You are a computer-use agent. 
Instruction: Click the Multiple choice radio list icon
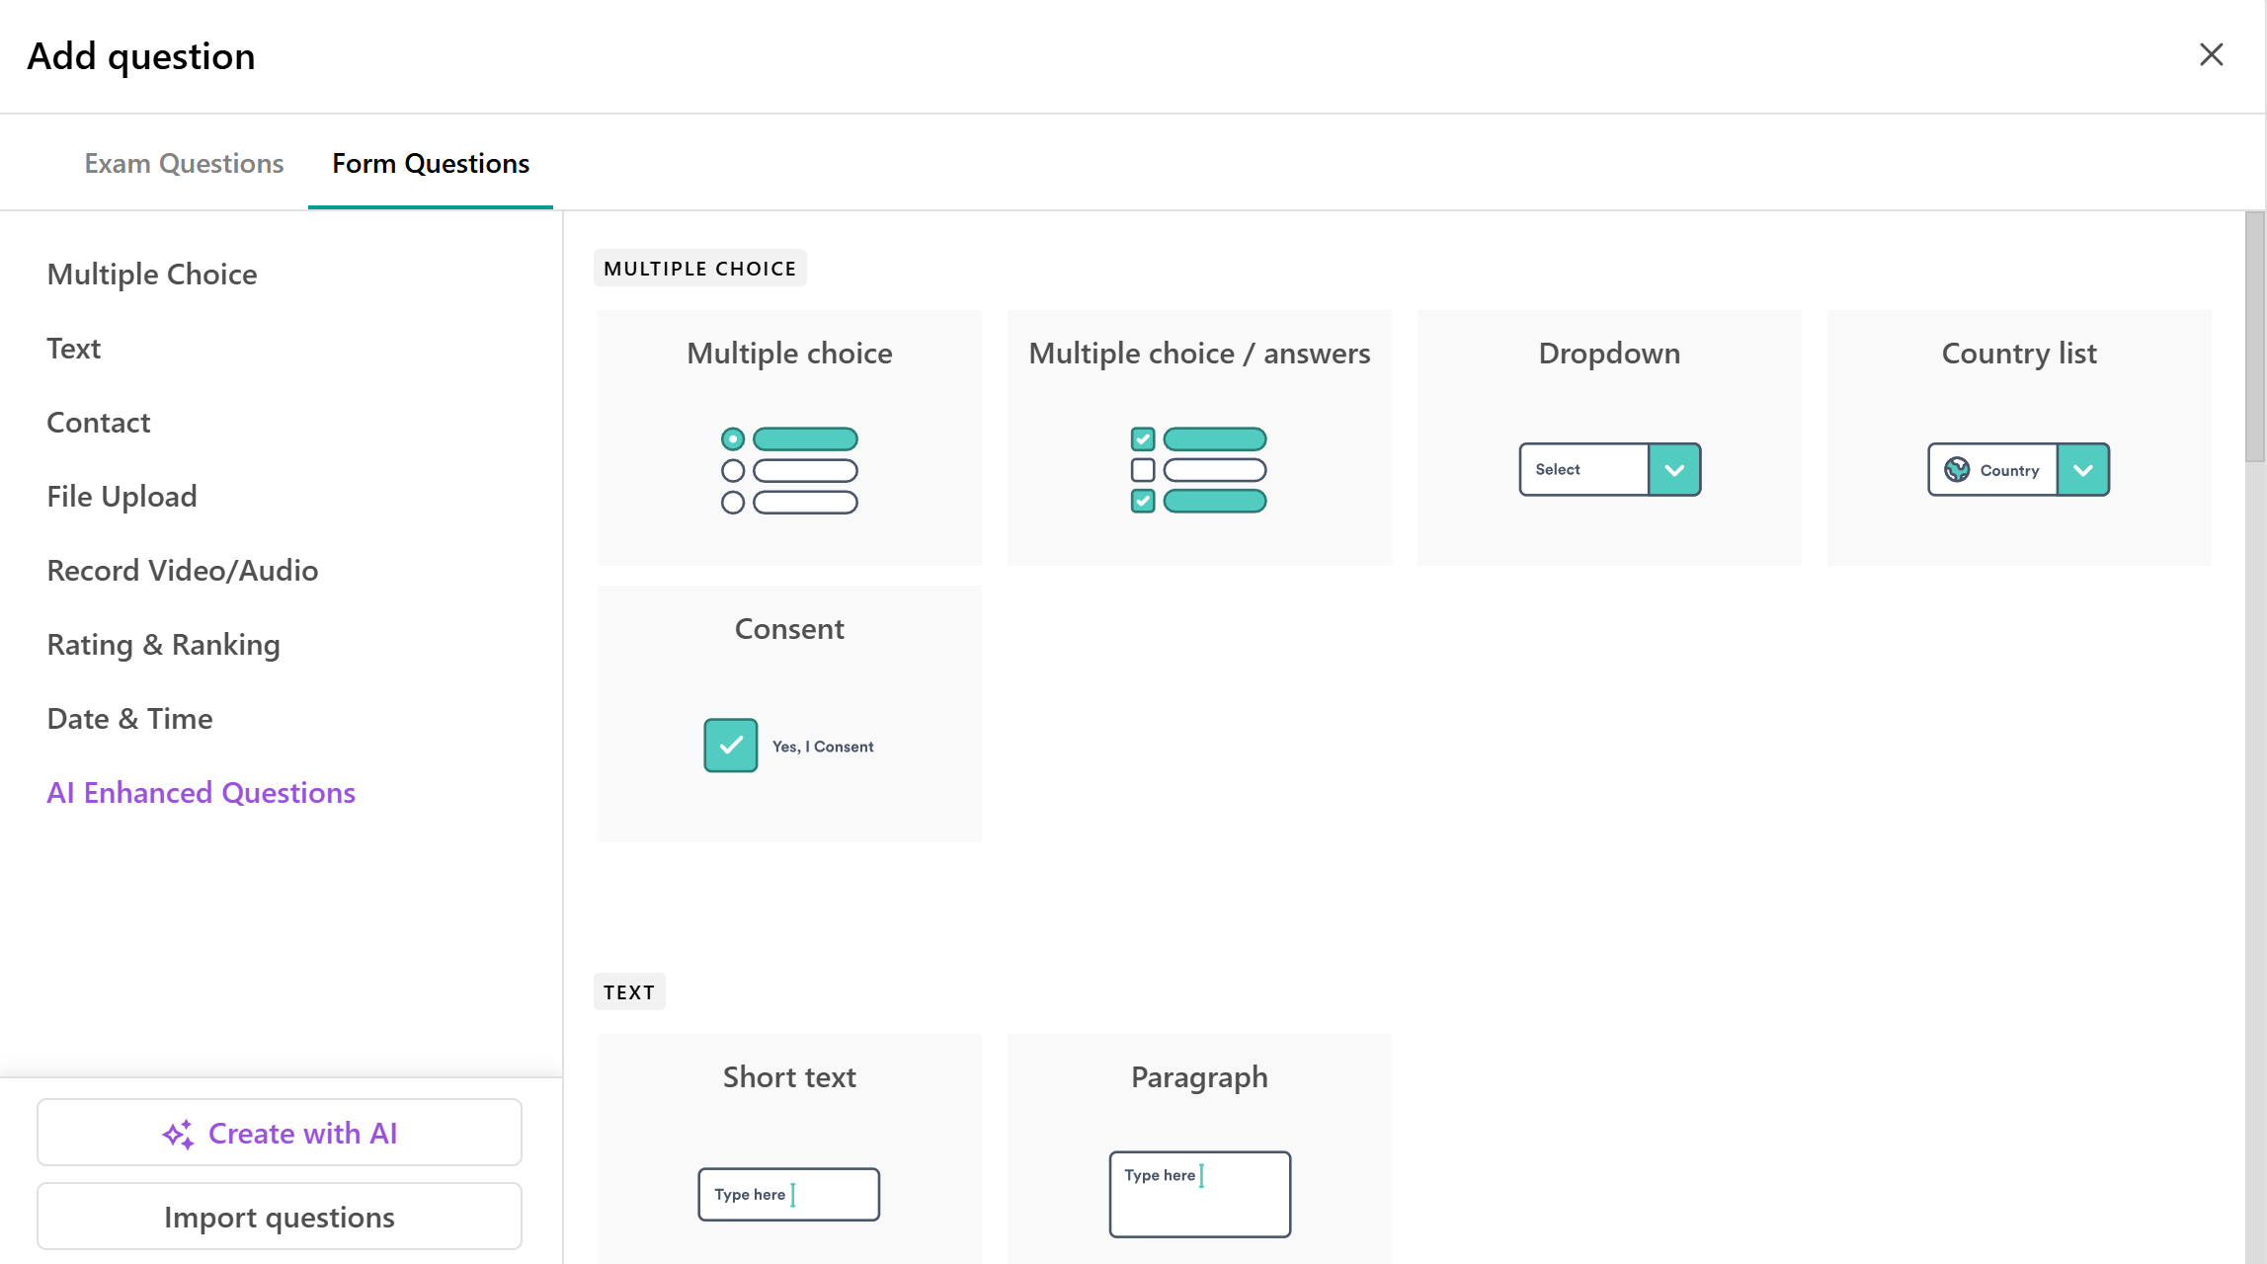pos(789,470)
